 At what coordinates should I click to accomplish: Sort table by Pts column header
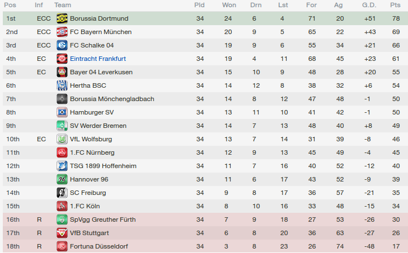click(x=395, y=5)
